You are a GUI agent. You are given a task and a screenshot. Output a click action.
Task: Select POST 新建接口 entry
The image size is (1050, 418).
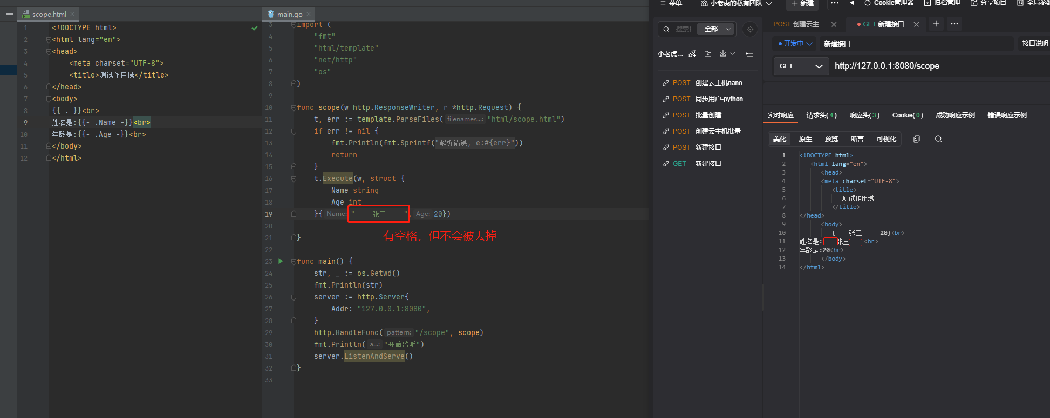[x=707, y=148]
